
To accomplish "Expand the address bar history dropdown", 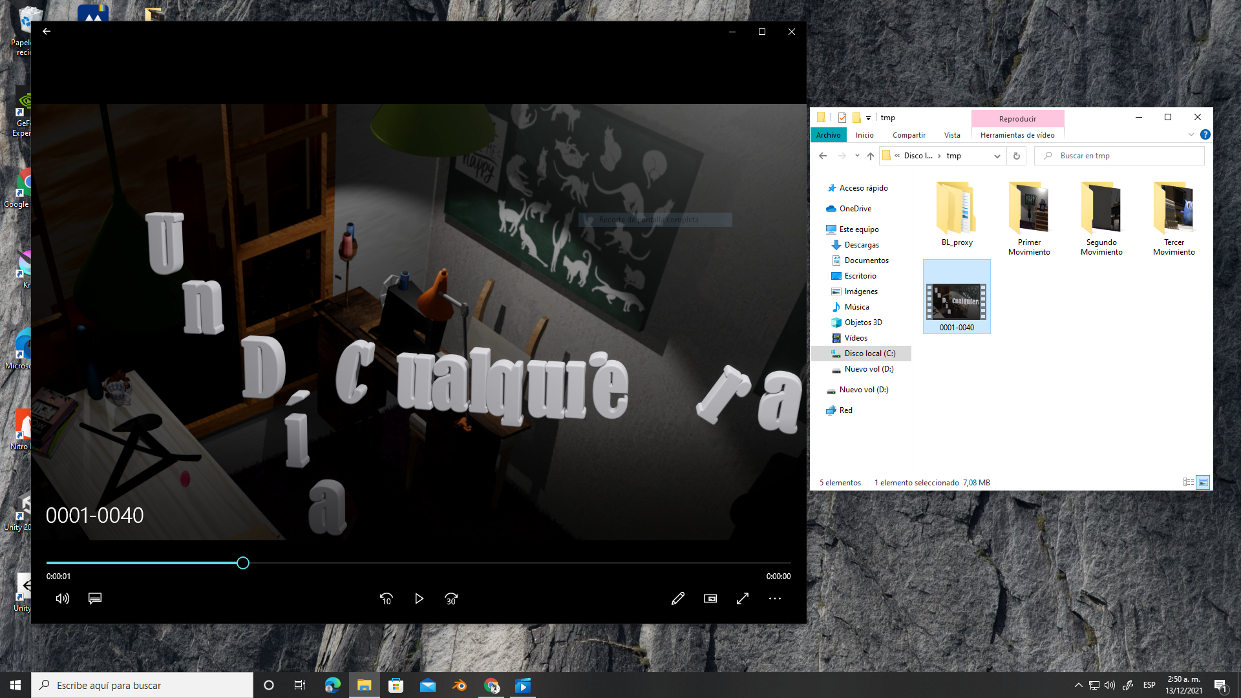I will point(997,156).
